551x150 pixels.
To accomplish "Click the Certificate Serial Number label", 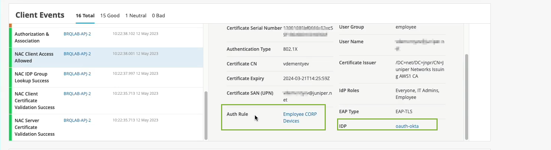I will pos(254,28).
